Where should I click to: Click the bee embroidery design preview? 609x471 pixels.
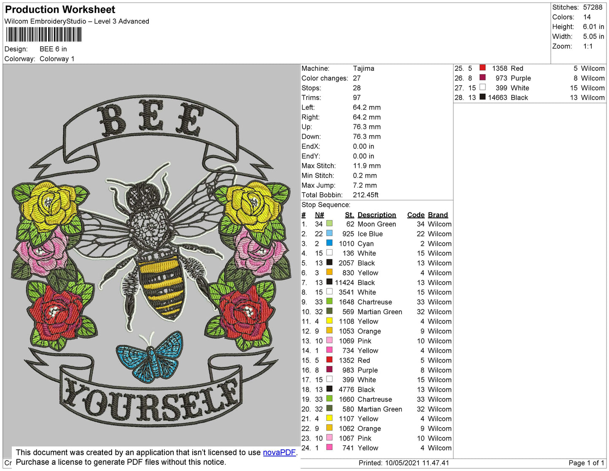pos(152,260)
